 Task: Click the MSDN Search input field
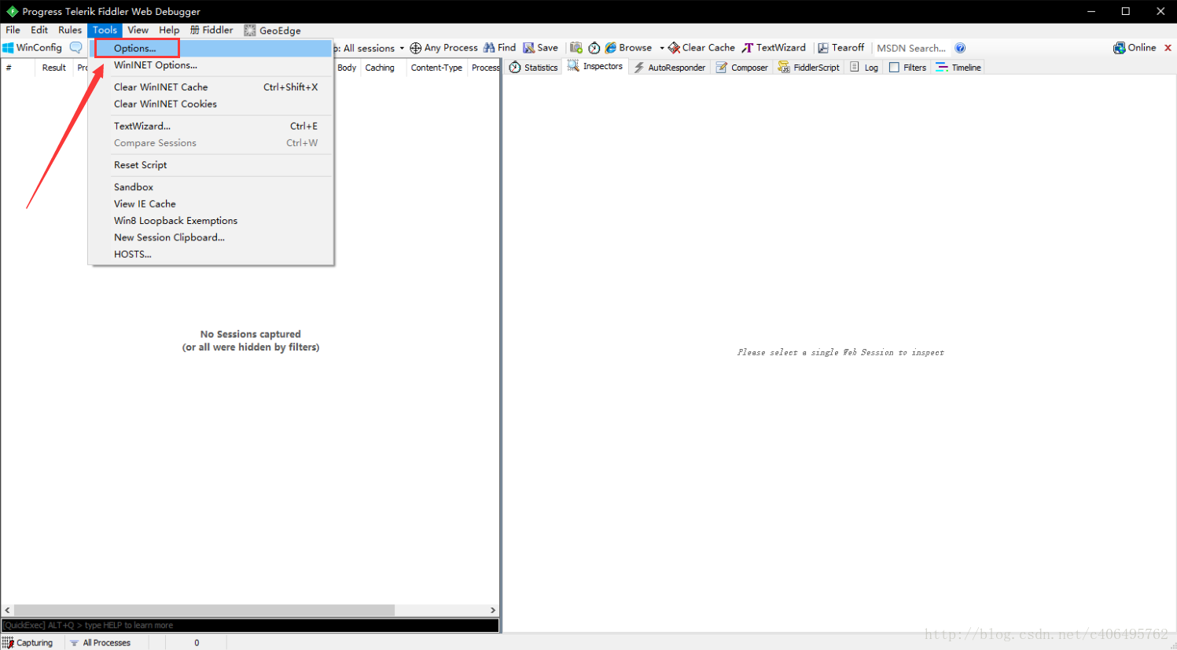pos(911,48)
